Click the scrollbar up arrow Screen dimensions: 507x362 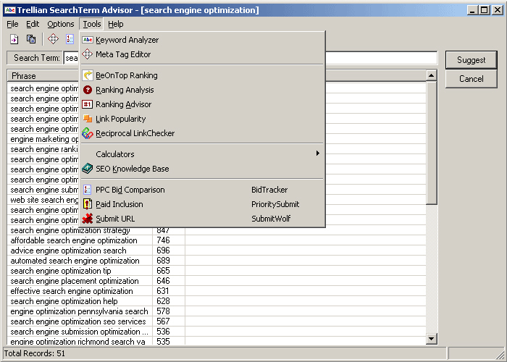pyautogui.click(x=432, y=75)
